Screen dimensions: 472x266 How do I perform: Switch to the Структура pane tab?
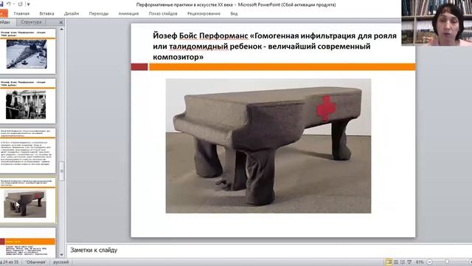click(x=31, y=22)
